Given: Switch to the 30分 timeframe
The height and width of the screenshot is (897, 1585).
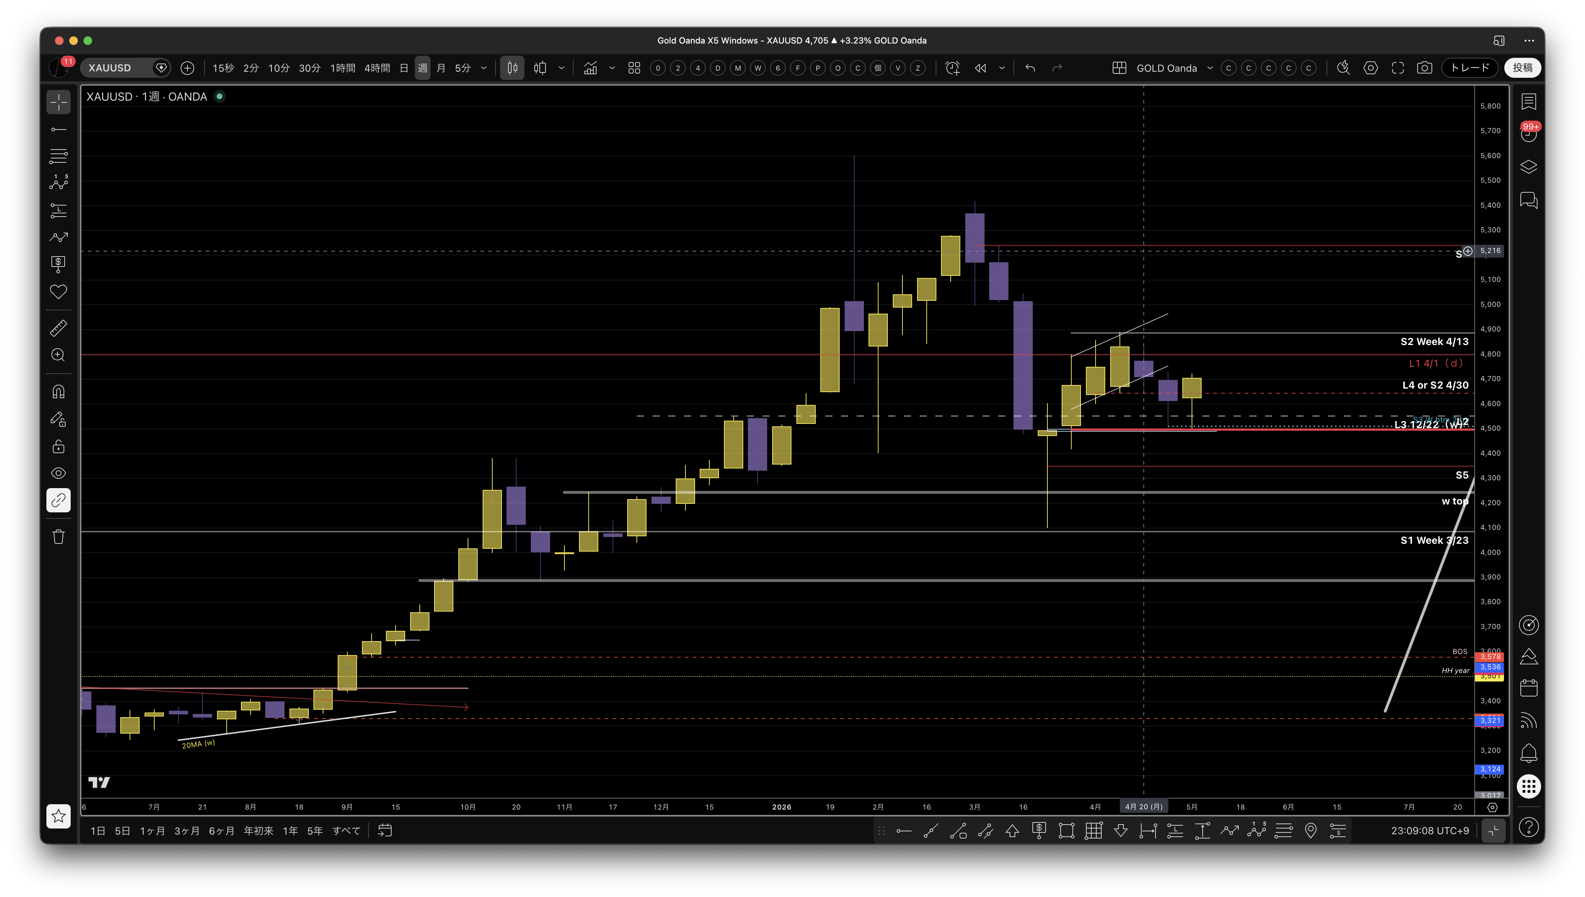Looking at the screenshot, I should 310,68.
